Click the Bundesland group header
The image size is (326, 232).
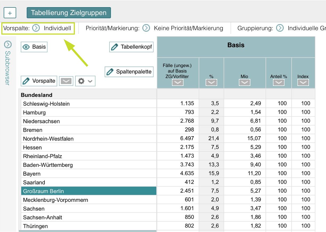point(37,95)
